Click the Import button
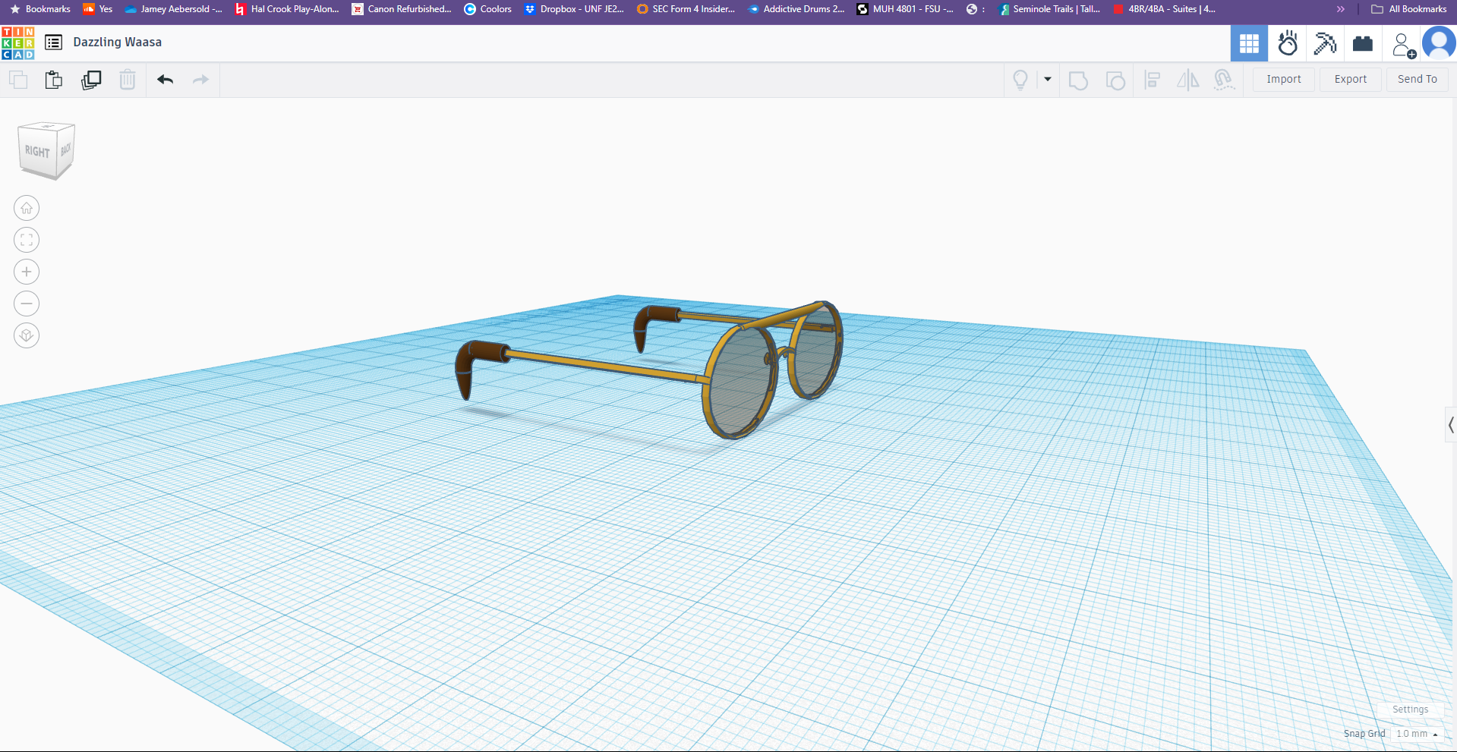 tap(1283, 79)
